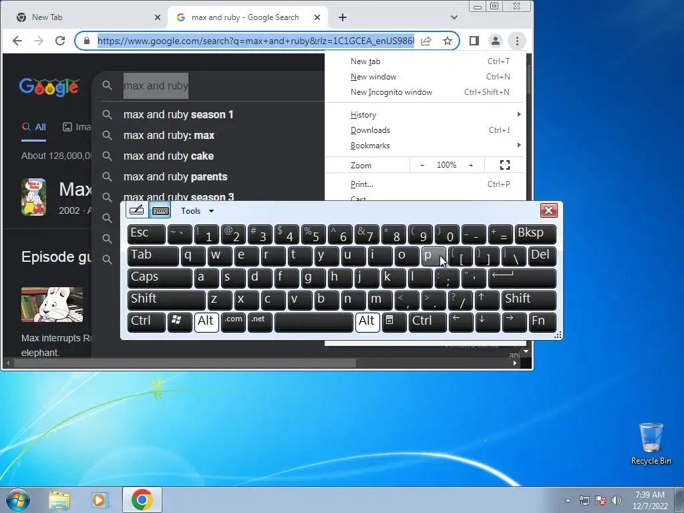Tap the left arrow key on keyboard

click(461, 322)
